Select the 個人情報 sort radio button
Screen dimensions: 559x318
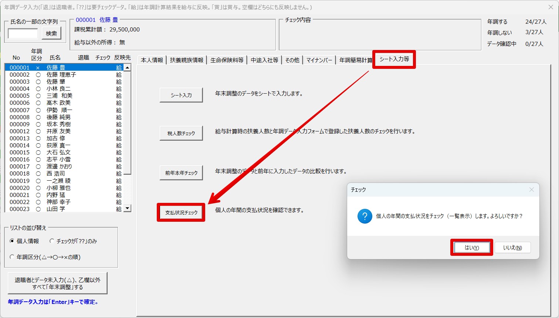12,241
